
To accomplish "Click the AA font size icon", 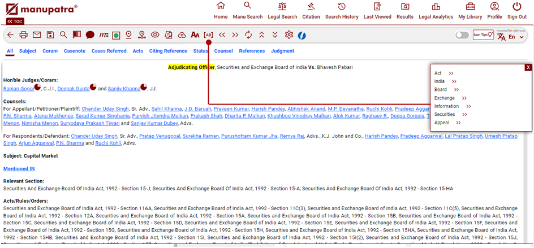I will (195, 35).
